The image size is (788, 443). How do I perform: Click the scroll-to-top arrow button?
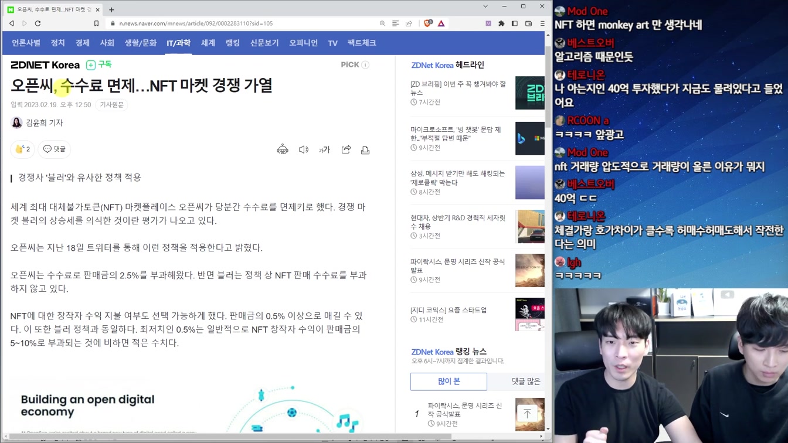(x=527, y=414)
